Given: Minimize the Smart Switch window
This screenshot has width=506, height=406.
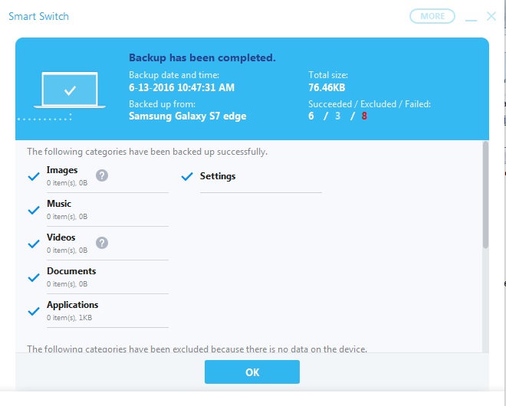Looking at the screenshot, I should [471, 20].
